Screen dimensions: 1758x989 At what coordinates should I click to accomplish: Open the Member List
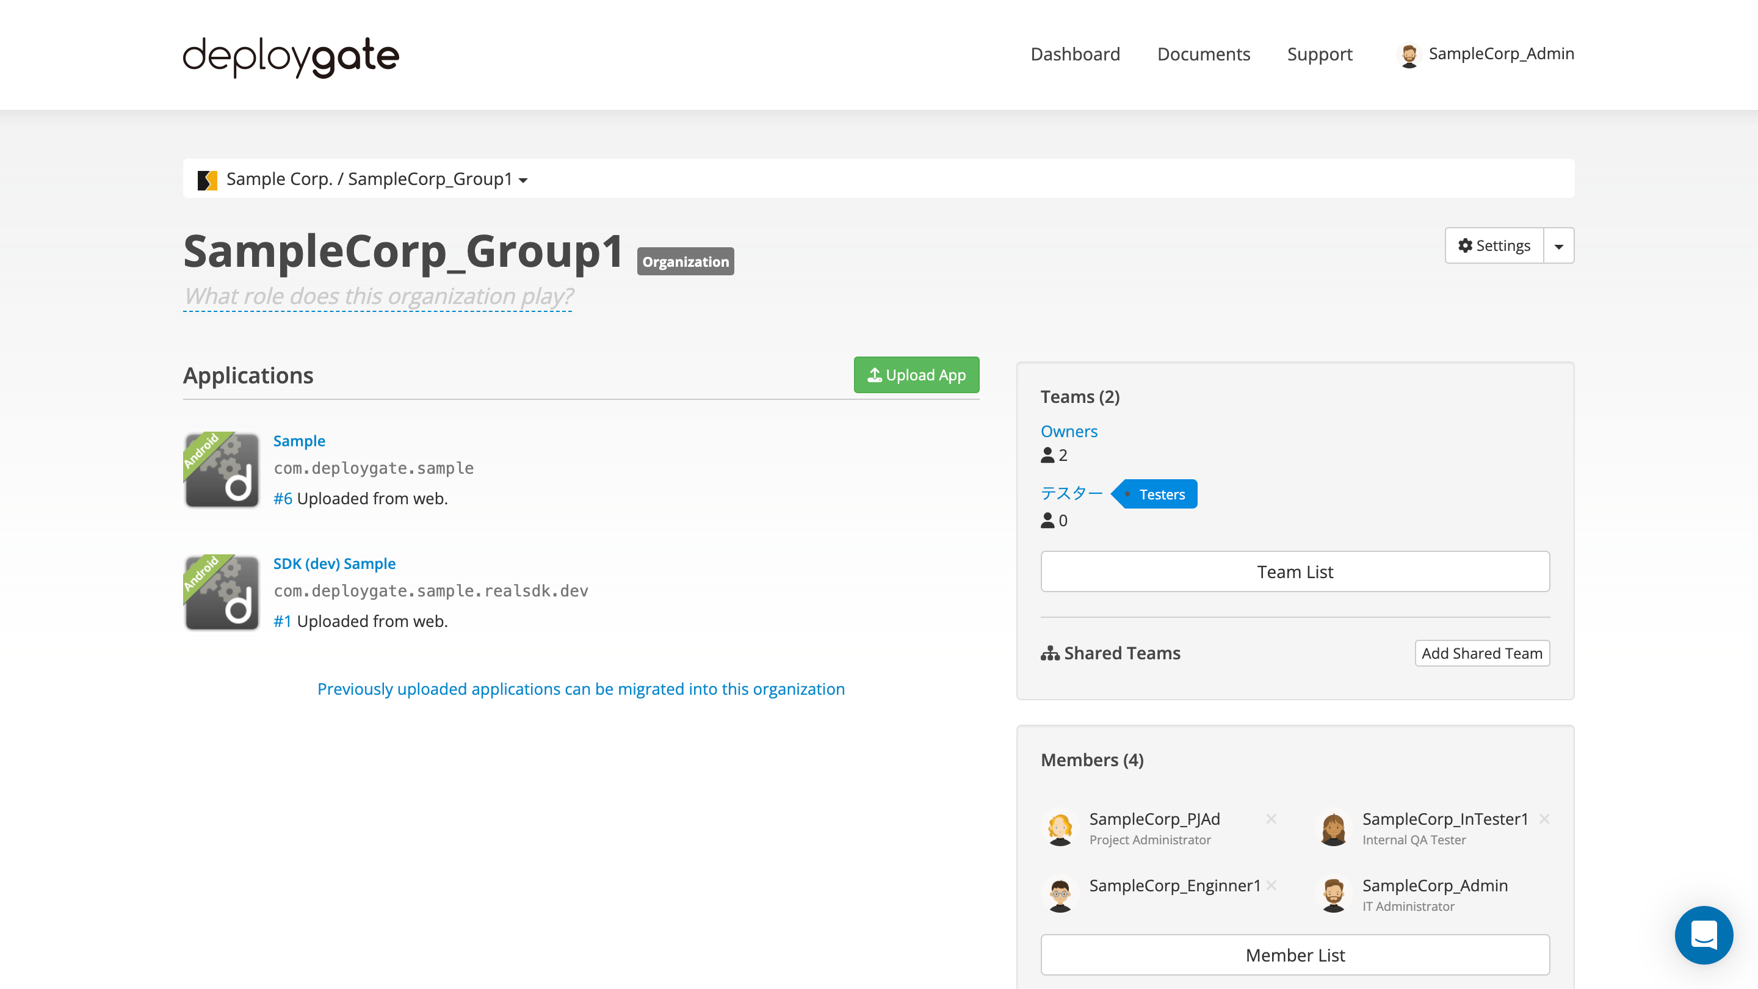(x=1295, y=955)
